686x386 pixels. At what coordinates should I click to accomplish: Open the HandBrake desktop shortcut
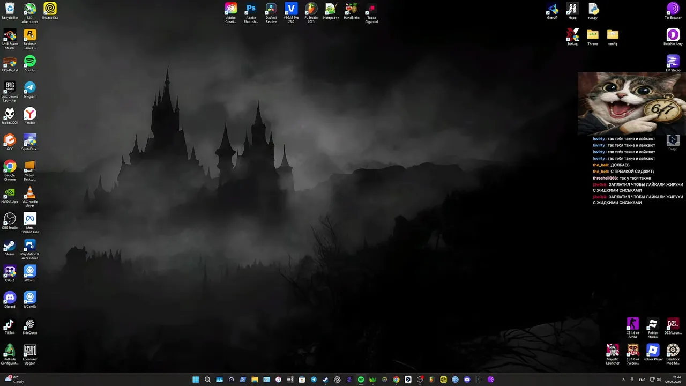tap(352, 11)
